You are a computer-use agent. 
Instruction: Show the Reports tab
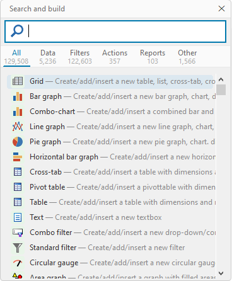click(x=153, y=57)
